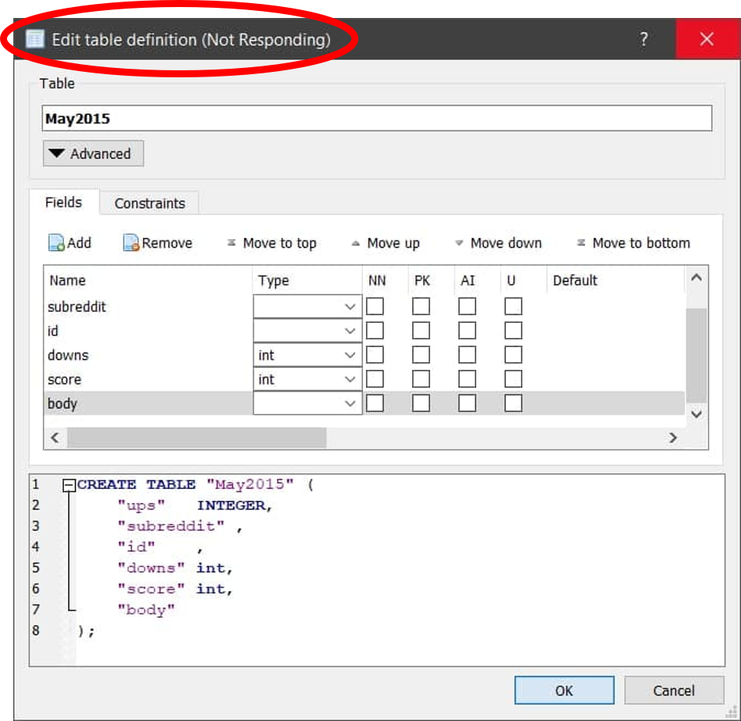Click fields list scroll right arrow

[673, 437]
